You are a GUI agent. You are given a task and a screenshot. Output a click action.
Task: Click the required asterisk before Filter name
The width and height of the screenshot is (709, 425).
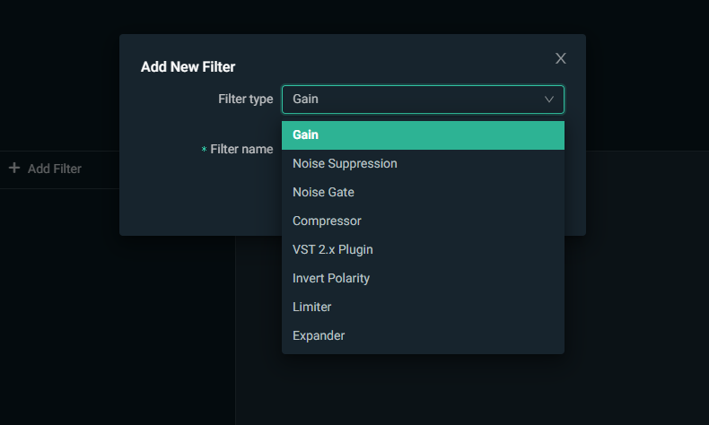(204, 150)
